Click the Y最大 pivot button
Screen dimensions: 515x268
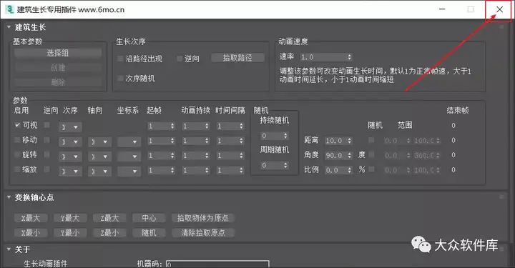point(70,218)
